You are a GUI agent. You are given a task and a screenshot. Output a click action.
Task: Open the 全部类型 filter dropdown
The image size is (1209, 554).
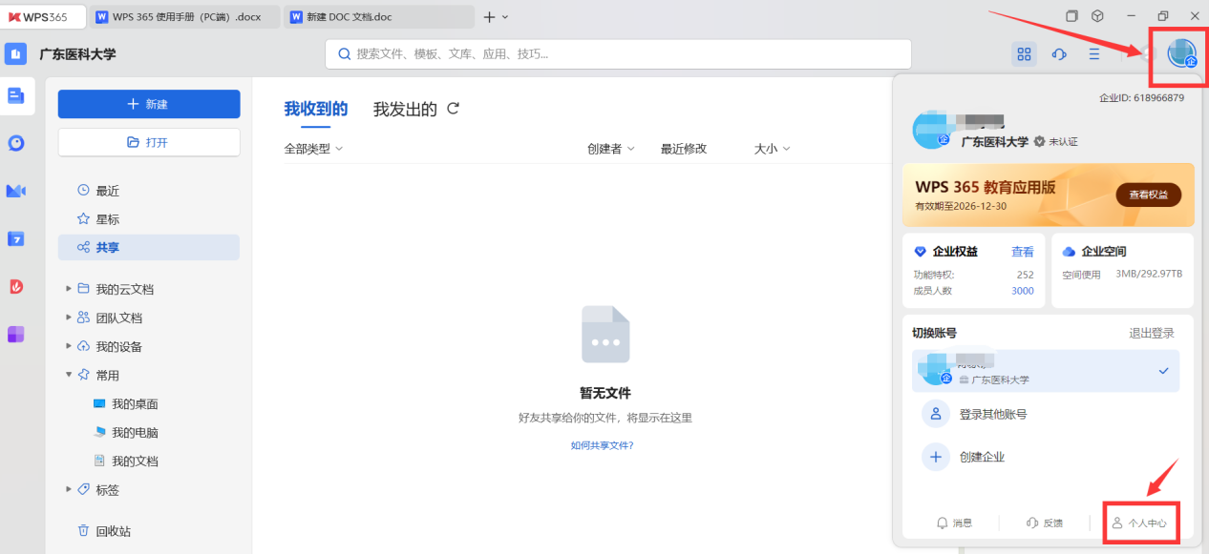click(x=313, y=149)
